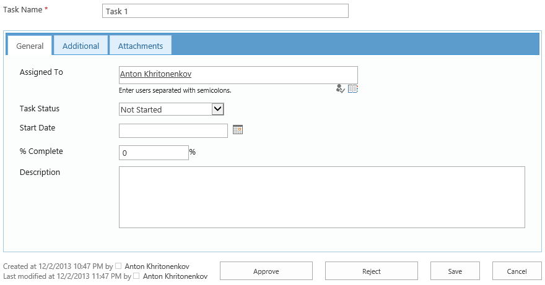The height and width of the screenshot is (285, 545).
Task: Open the address book Browse icon
Action: (353, 89)
